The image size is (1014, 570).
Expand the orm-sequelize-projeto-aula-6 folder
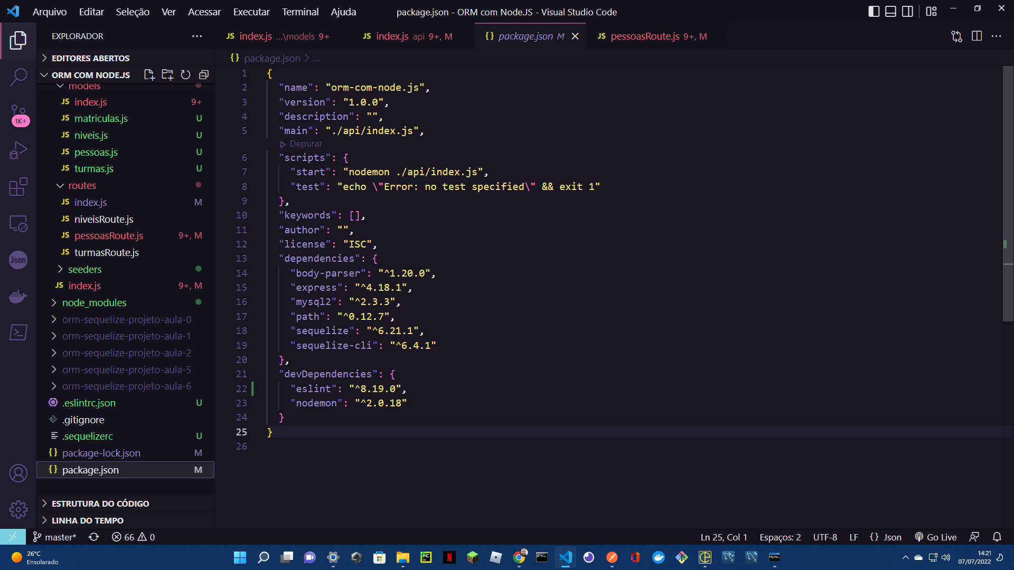point(126,386)
